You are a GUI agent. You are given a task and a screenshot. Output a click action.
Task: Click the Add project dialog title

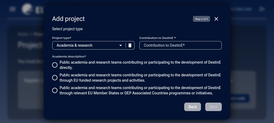click(68, 19)
